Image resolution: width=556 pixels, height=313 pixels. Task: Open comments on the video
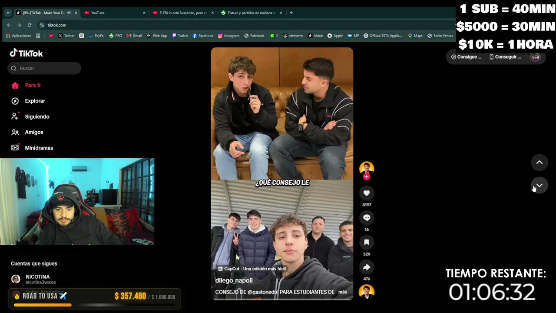click(367, 218)
